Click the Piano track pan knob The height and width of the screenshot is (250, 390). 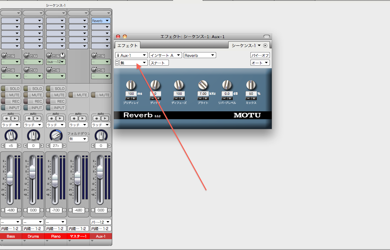(x=56, y=135)
